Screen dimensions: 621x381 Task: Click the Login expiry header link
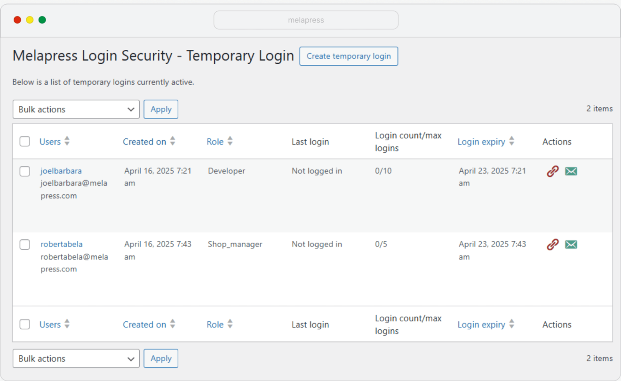[x=481, y=142]
